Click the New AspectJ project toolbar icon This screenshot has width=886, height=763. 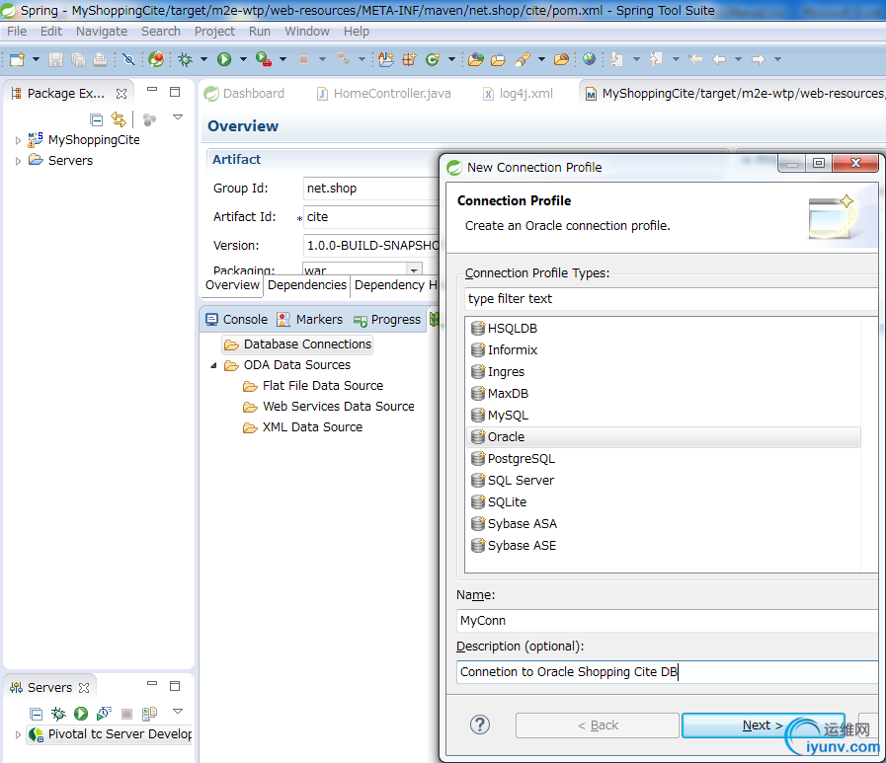click(386, 59)
